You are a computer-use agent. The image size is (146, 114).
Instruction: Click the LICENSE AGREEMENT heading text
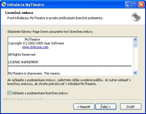(23, 62)
